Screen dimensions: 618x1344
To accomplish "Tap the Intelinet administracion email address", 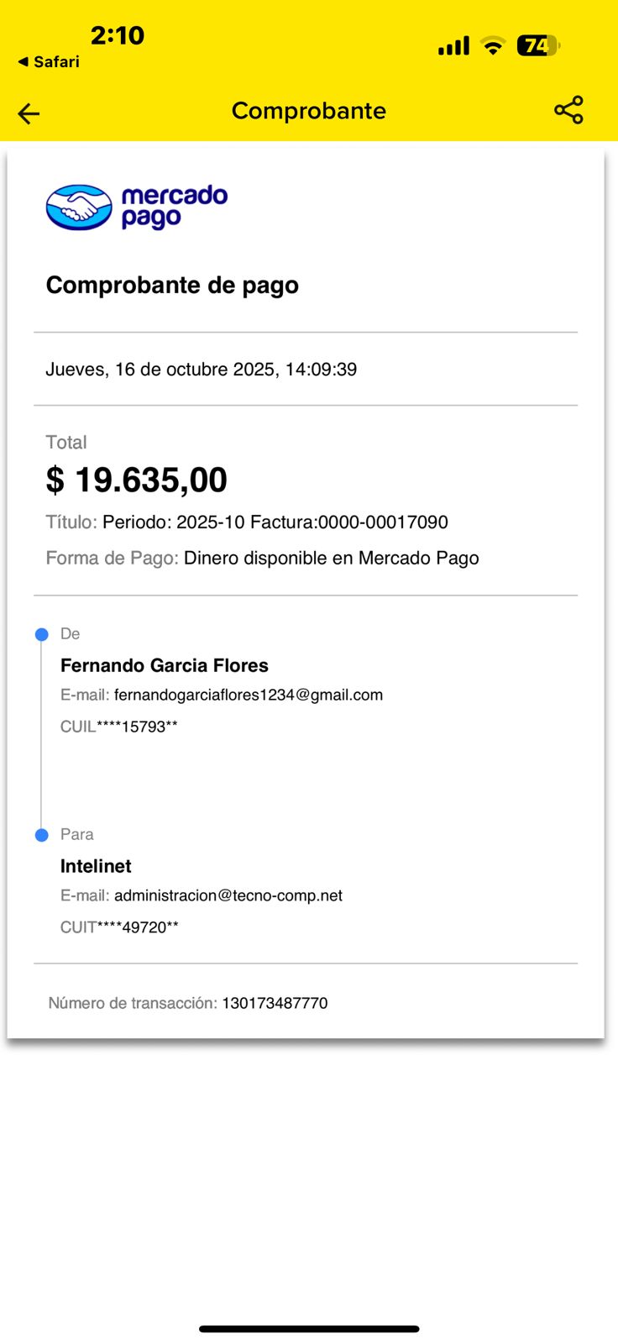I will (228, 895).
